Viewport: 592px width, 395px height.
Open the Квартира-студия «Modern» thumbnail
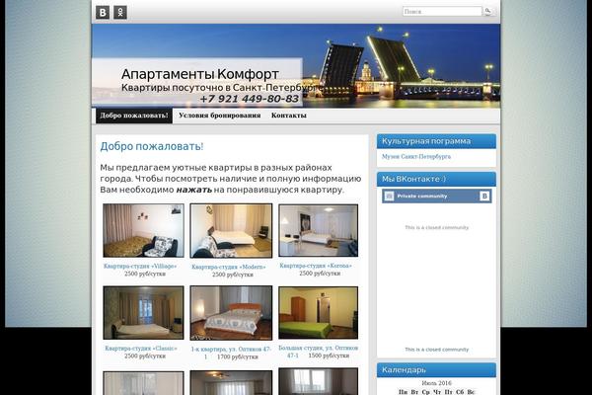[x=231, y=230]
